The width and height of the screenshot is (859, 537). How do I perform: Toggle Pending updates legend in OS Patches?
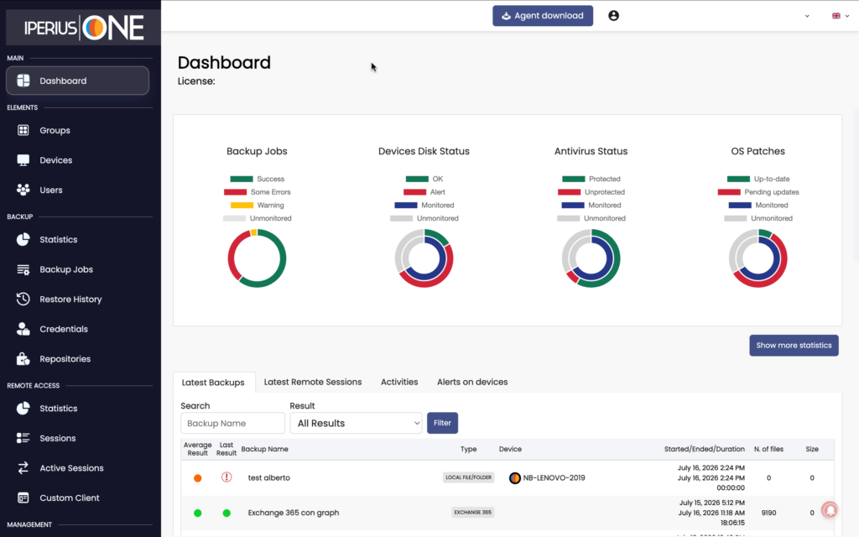(758, 192)
